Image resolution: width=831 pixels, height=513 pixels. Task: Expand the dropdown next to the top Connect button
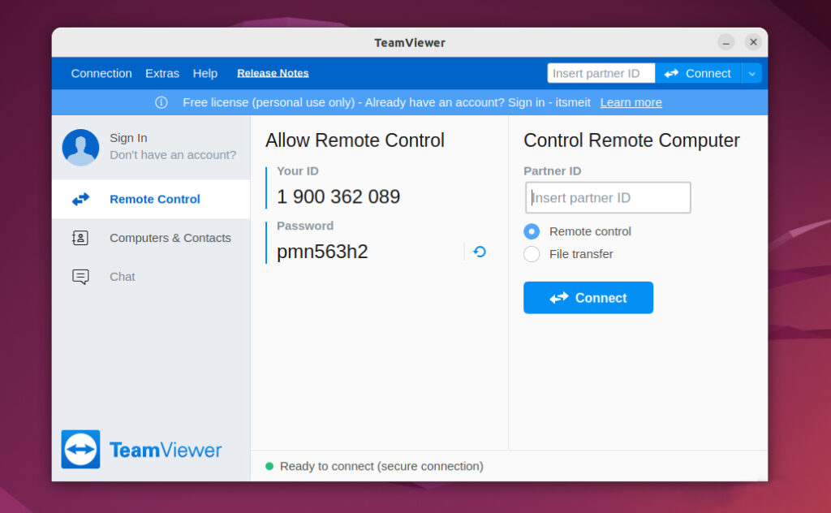(x=751, y=73)
